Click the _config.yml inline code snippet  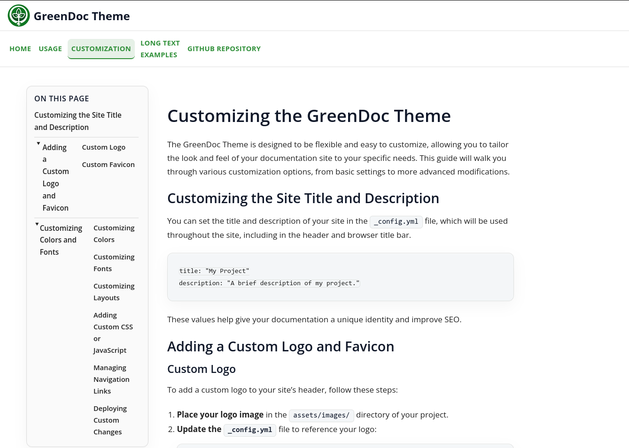click(396, 221)
